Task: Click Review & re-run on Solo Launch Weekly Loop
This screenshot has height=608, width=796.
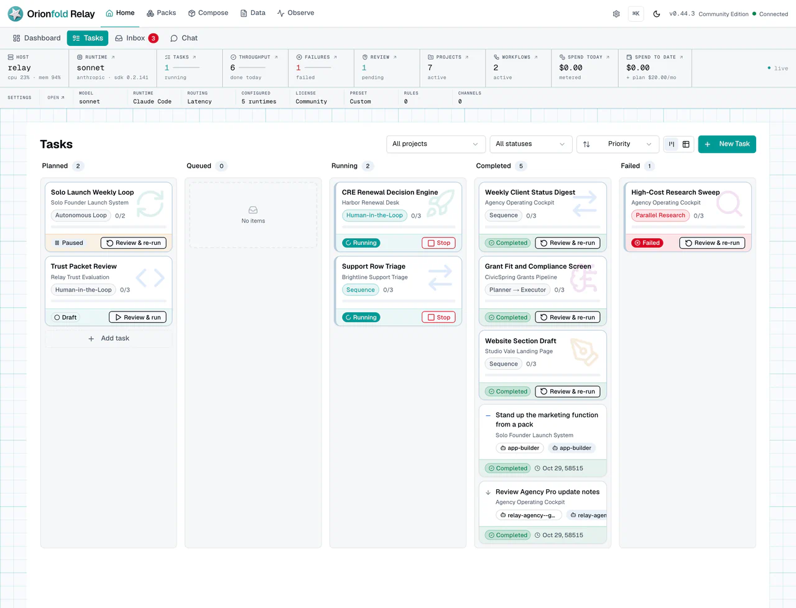Action: point(134,243)
